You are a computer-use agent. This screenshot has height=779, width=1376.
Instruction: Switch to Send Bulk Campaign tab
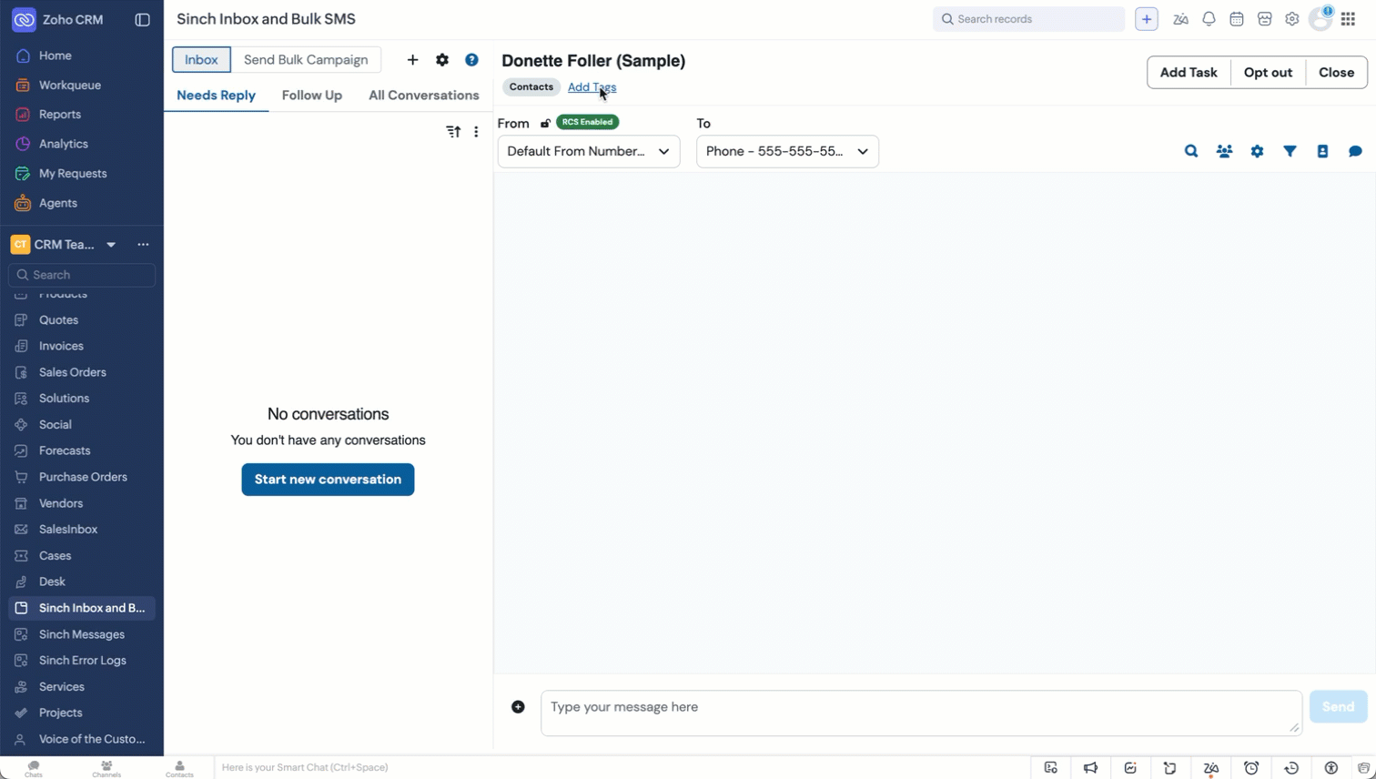(x=306, y=60)
